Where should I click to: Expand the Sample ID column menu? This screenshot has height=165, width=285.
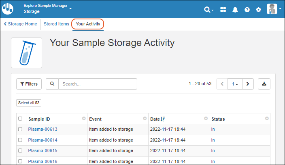click(x=84, y=119)
